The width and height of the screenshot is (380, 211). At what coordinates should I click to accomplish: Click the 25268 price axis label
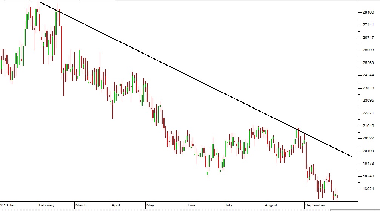pos(368,63)
